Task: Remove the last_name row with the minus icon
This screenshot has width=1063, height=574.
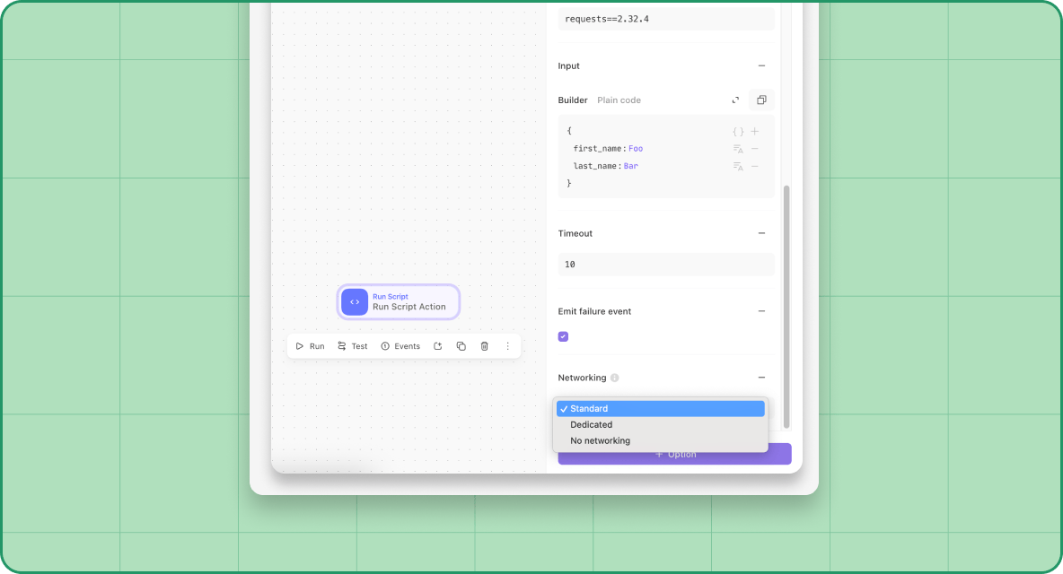Action: point(754,166)
